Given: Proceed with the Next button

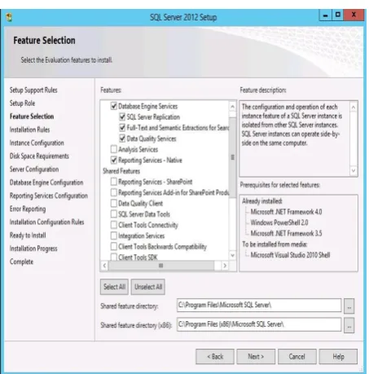Looking at the screenshot, I should [x=256, y=356].
